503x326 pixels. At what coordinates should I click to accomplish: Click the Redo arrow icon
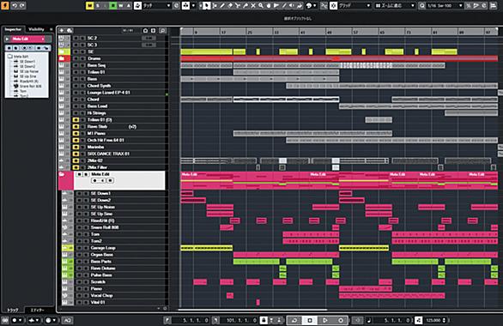point(22,5)
